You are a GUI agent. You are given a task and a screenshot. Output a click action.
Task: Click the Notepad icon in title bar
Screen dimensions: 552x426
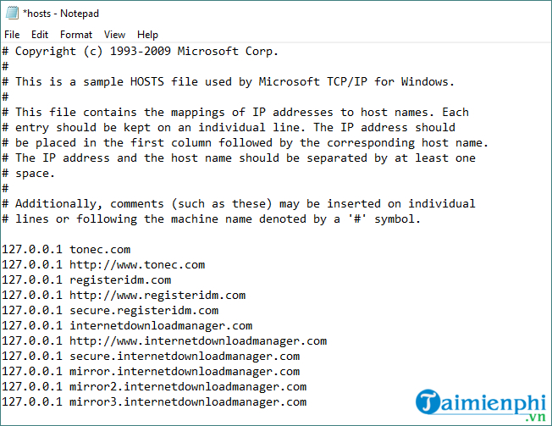[x=12, y=13]
